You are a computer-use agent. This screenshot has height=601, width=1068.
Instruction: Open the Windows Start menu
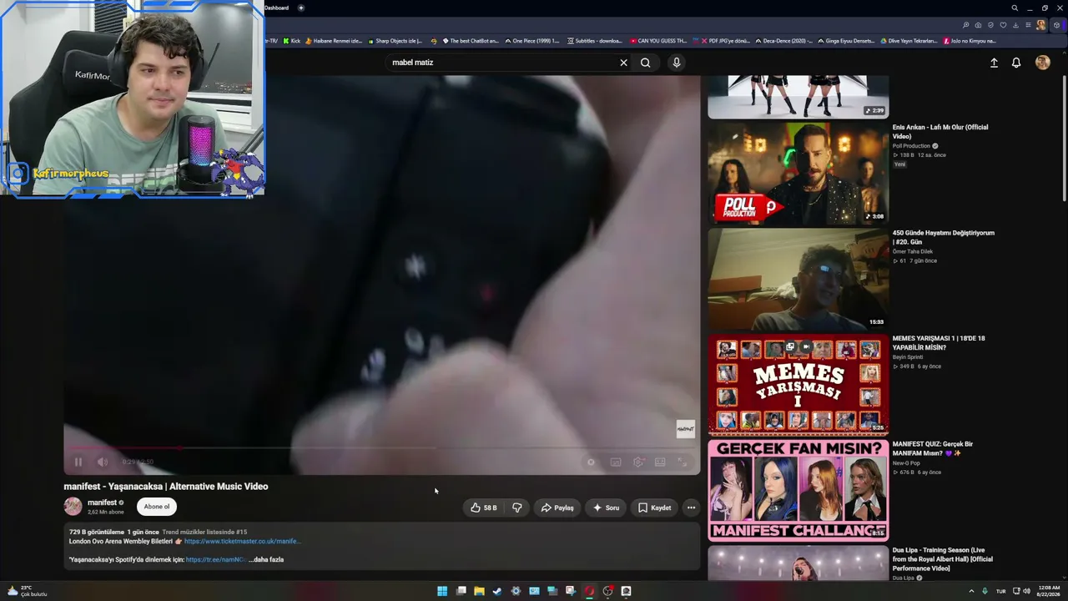point(442,591)
